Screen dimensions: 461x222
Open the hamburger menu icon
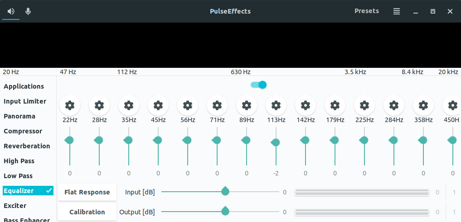[397, 11]
